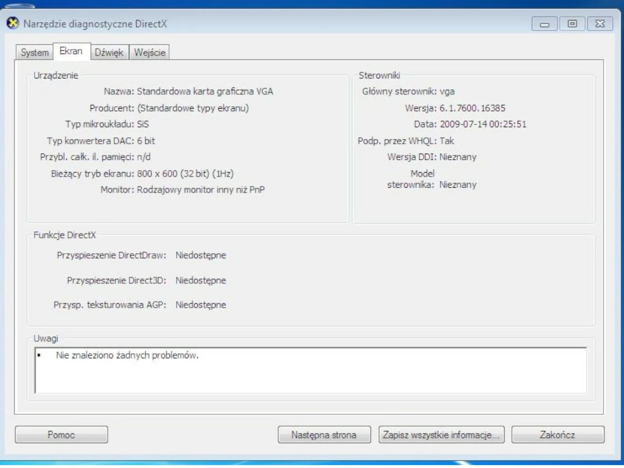Click the Urządzenie section header
The height and width of the screenshot is (468, 624).
pyautogui.click(x=55, y=76)
